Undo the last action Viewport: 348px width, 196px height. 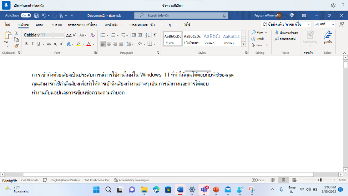[x=44, y=16]
